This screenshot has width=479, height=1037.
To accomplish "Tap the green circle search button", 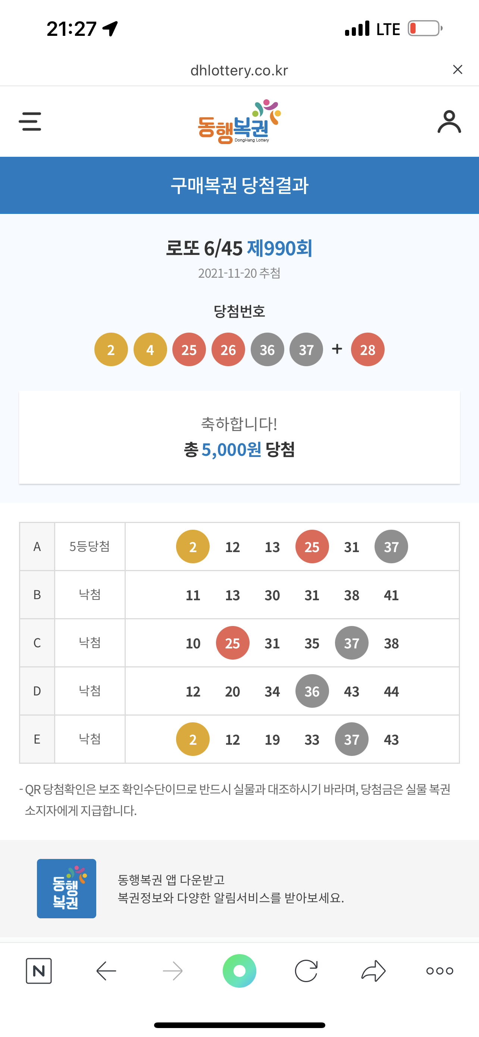I will [x=239, y=971].
